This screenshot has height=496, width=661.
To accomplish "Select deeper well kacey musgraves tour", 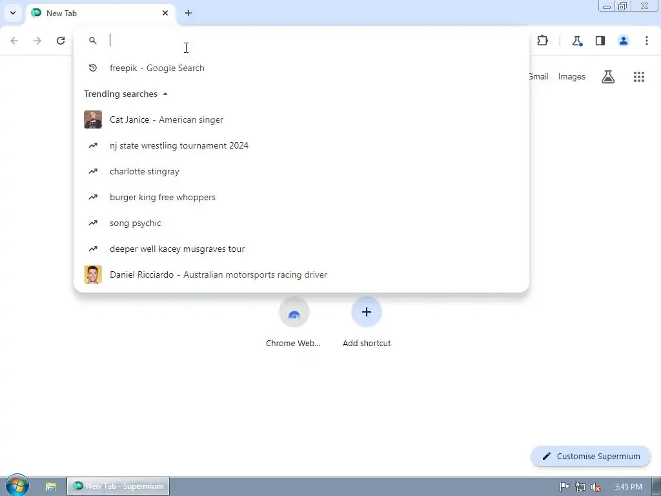I will pos(301,249).
